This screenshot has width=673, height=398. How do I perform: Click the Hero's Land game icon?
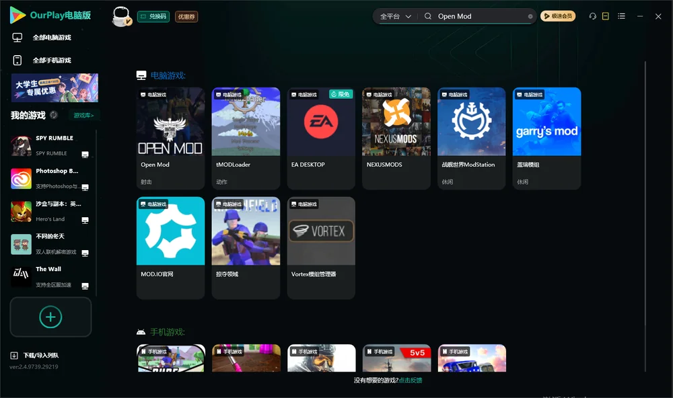21,211
